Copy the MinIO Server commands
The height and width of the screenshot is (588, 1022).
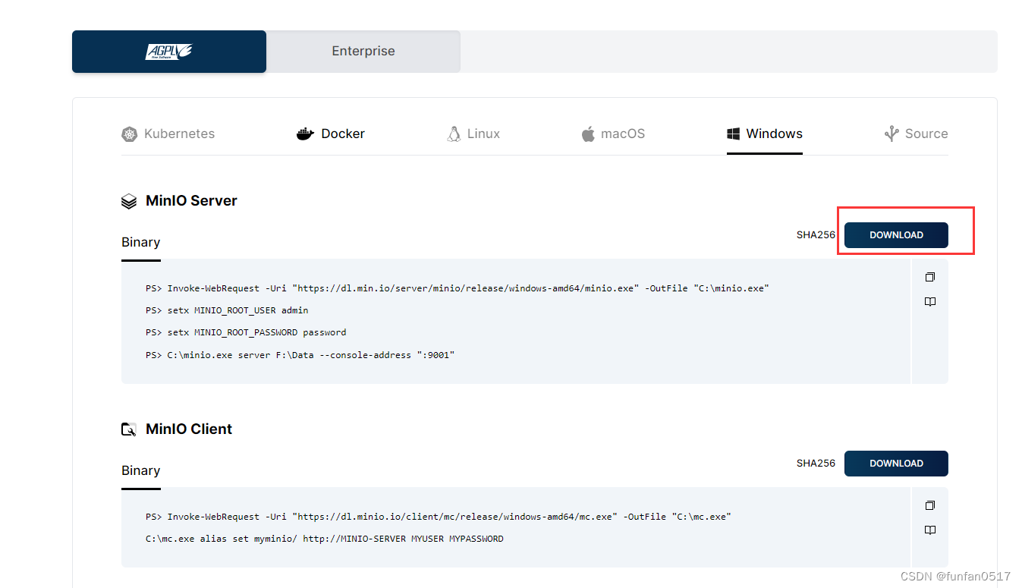pyautogui.click(x=930, y=277)
